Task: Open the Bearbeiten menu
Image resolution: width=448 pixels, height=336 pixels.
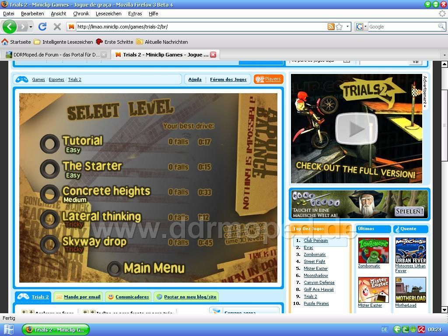Action: pyautogui.click(x=32, y=14)
